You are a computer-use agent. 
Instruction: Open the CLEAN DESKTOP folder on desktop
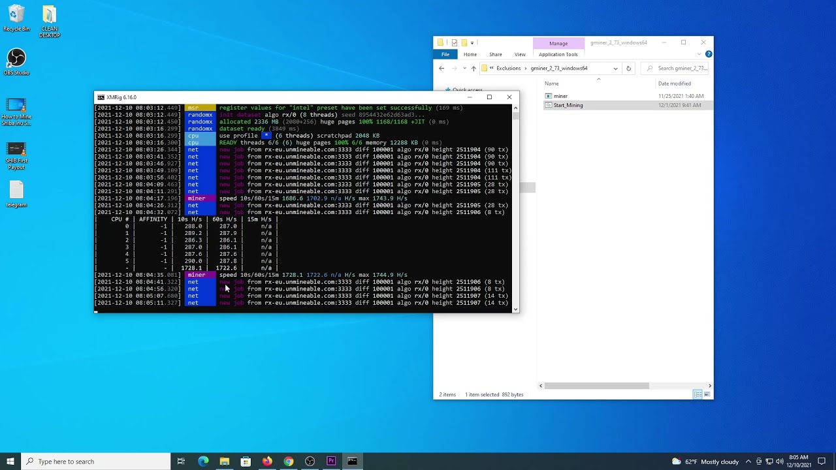coord(49,22)
